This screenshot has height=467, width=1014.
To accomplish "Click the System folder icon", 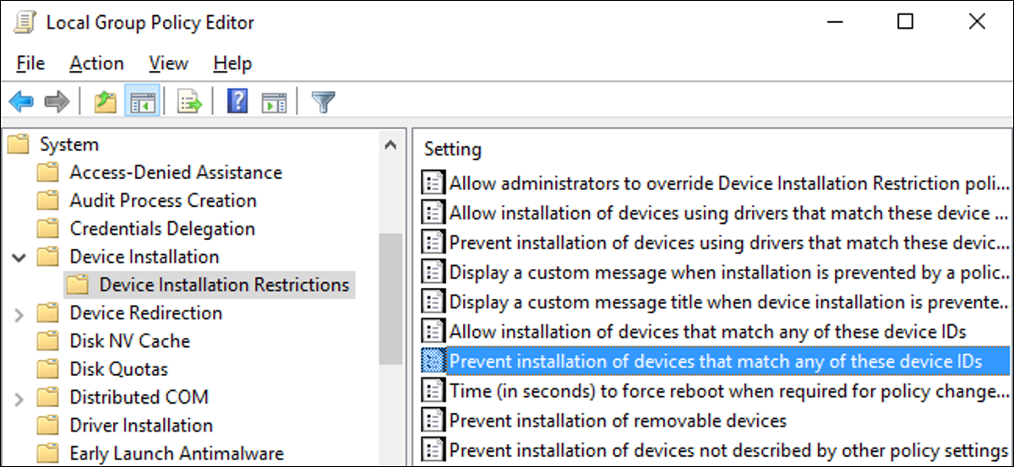I will (x=19, y=145).
